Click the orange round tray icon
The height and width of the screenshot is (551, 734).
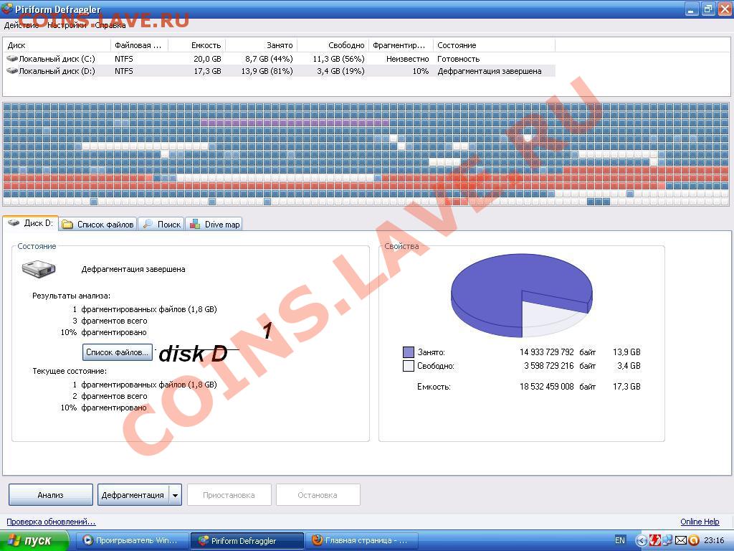[694, 541]
